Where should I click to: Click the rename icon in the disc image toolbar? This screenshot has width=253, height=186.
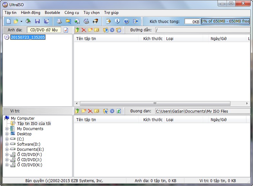tap(97, 30)
